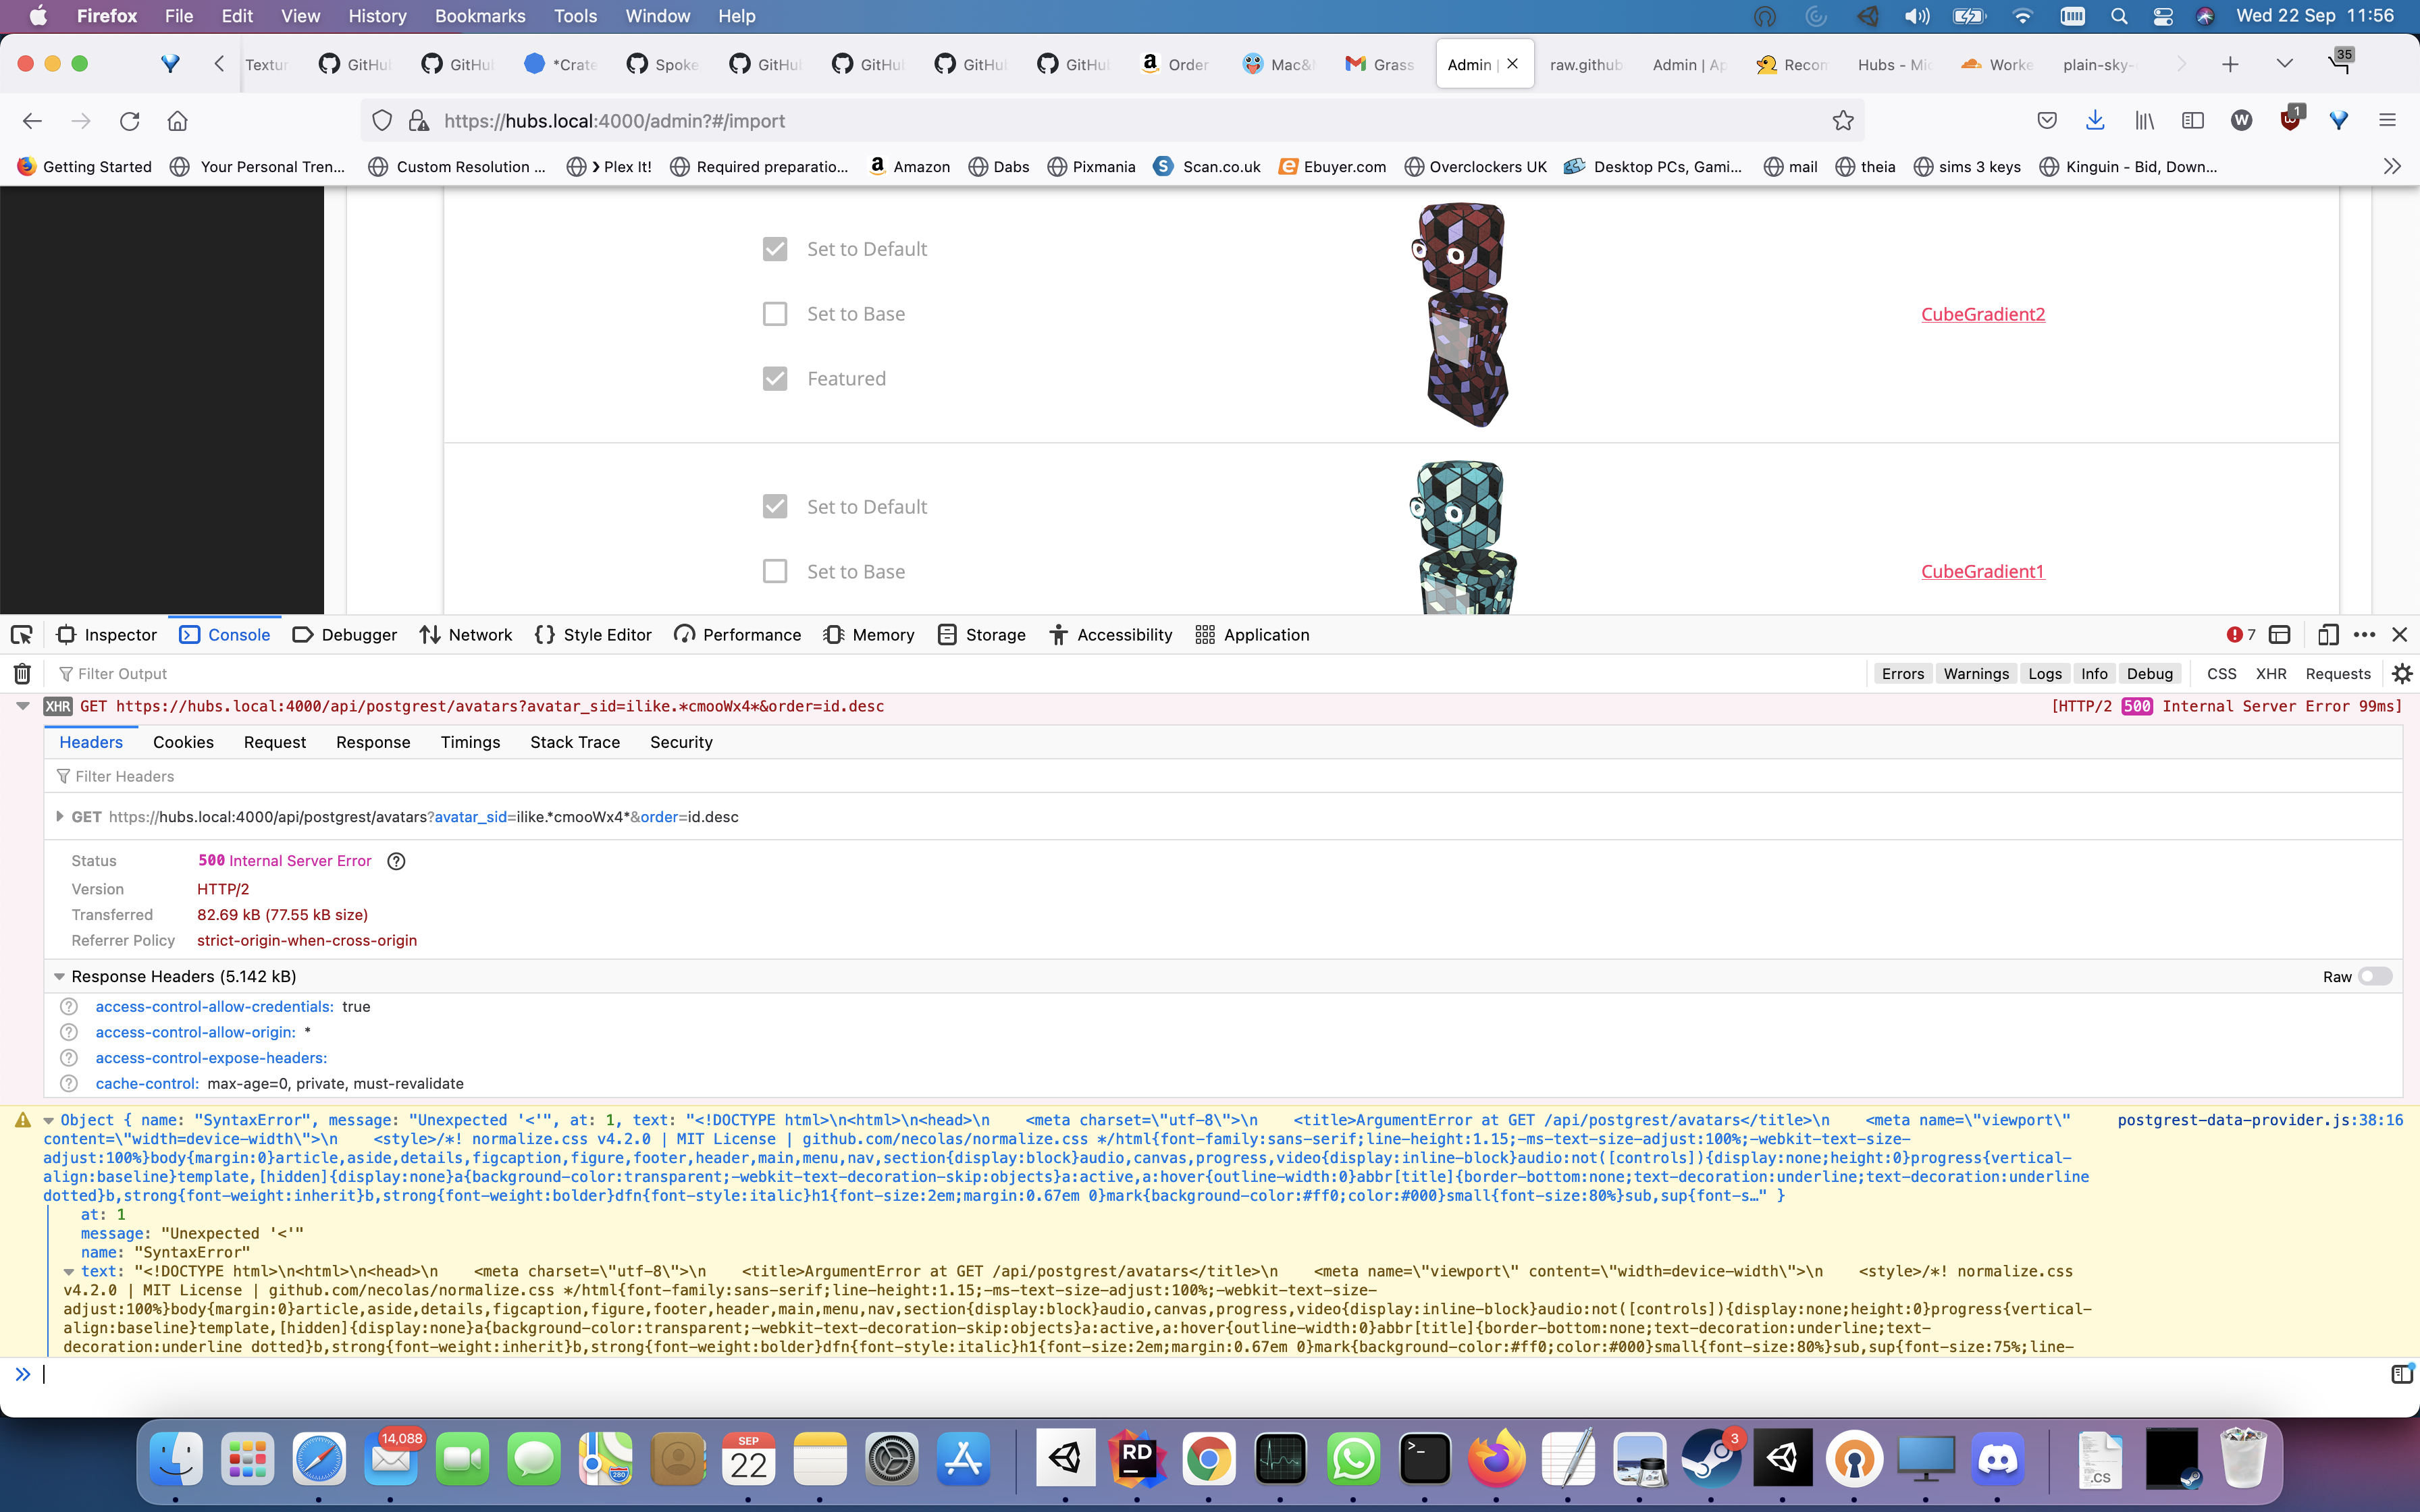The height and width of the screenshot is (1512, 2420).
Task: Collapse the SyntaxError Object arrow
Action: coord(49,1121)
